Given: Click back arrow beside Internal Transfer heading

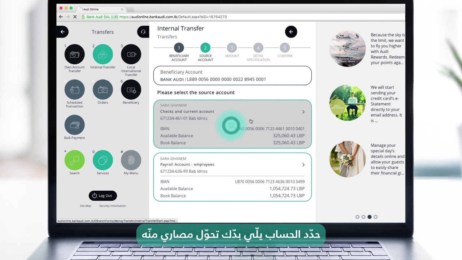Looking at the screenshot, I should click(x=291, y=32).
